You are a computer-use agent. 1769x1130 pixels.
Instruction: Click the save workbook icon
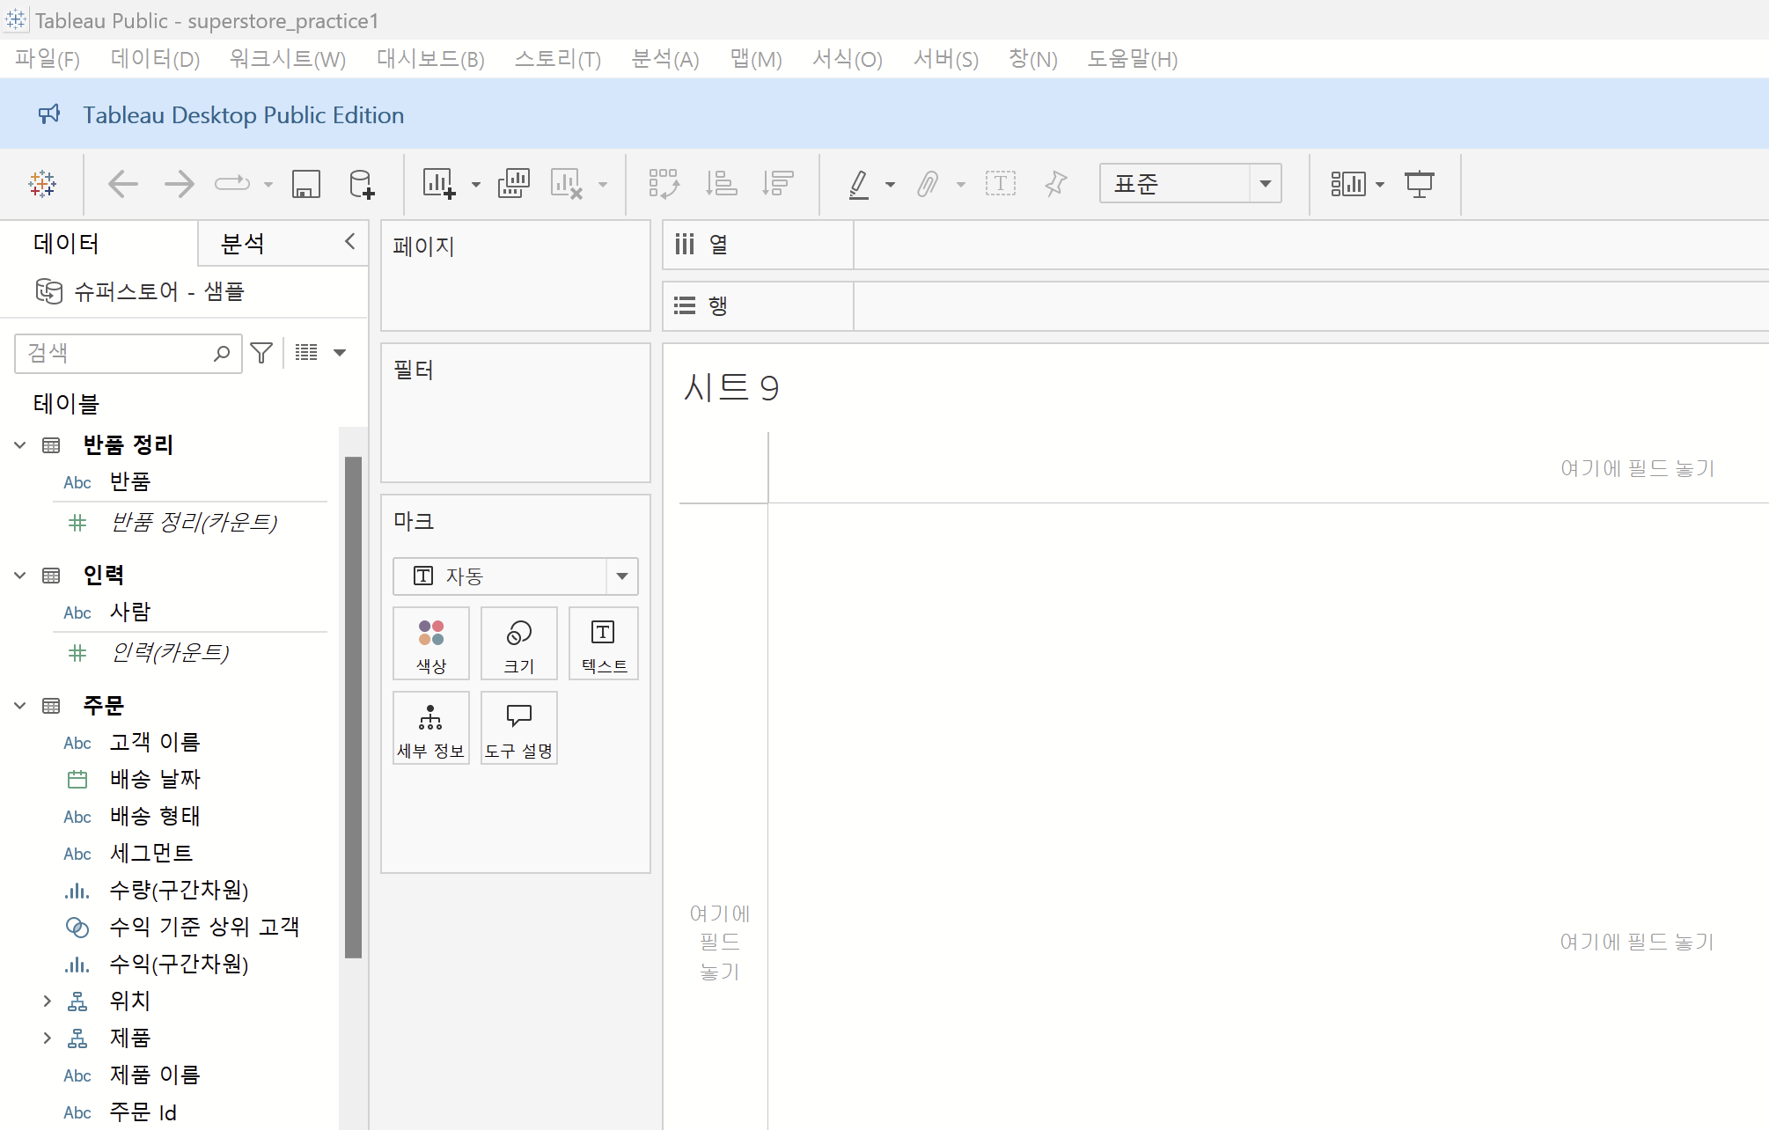click(305, 184)
